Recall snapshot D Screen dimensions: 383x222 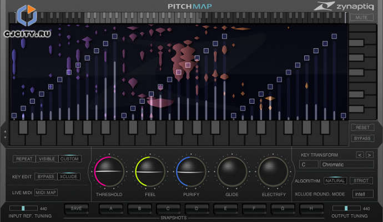click(196, 209)
